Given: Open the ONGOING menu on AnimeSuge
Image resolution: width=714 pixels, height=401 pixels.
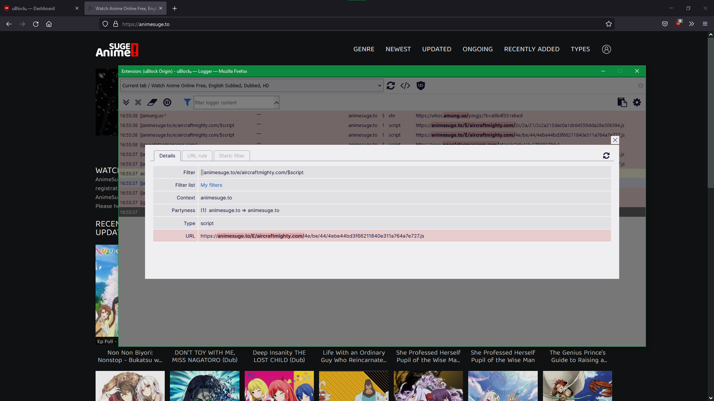Looking at the screenshot, I should tap(477, 49).
